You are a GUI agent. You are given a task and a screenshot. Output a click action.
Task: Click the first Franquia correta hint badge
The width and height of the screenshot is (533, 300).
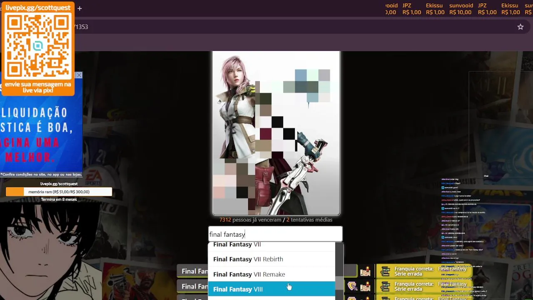point(425,271)
